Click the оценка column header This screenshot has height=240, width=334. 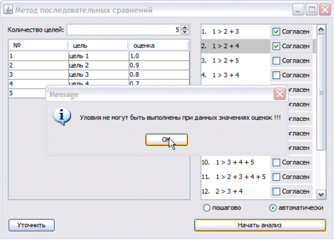click(159, 46)
